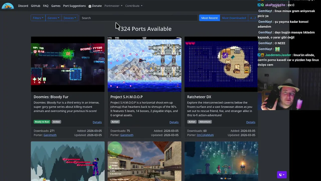Sort by Most Downloaded
This screenshot has height=181, width=321.
click(234, 18)
